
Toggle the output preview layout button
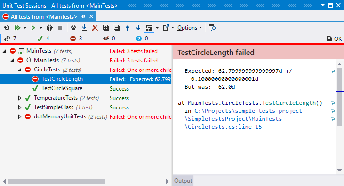[149, 28]
